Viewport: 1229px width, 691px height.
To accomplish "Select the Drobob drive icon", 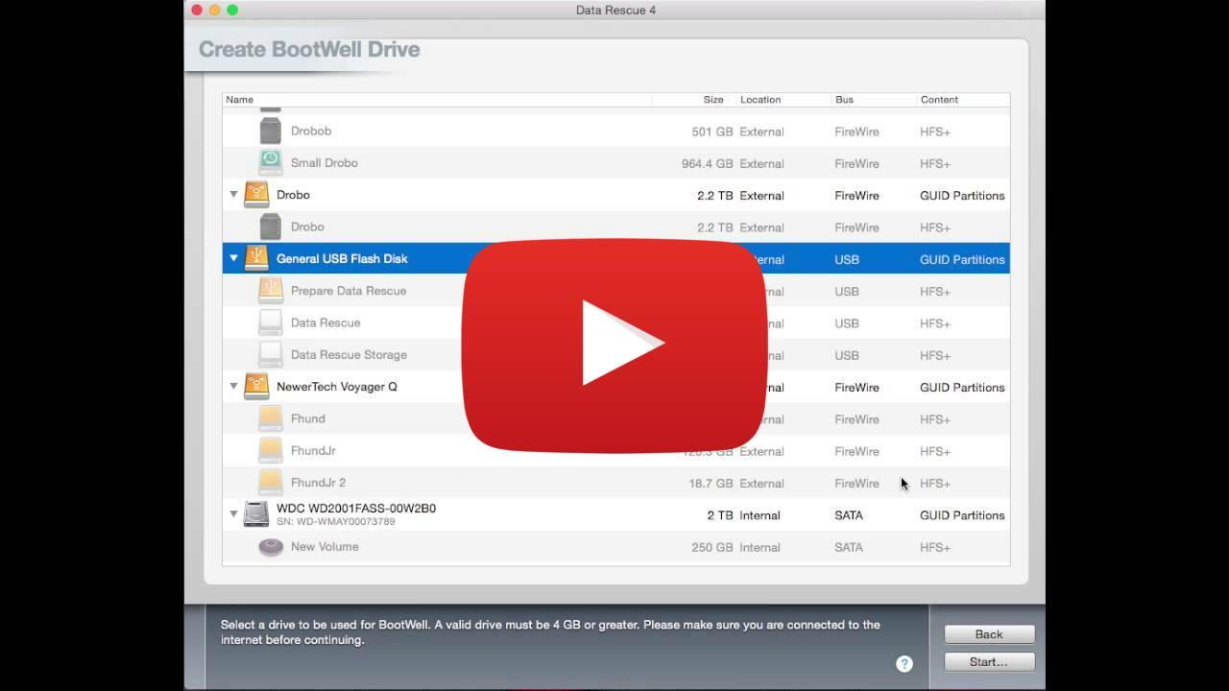I will (270, 131).
